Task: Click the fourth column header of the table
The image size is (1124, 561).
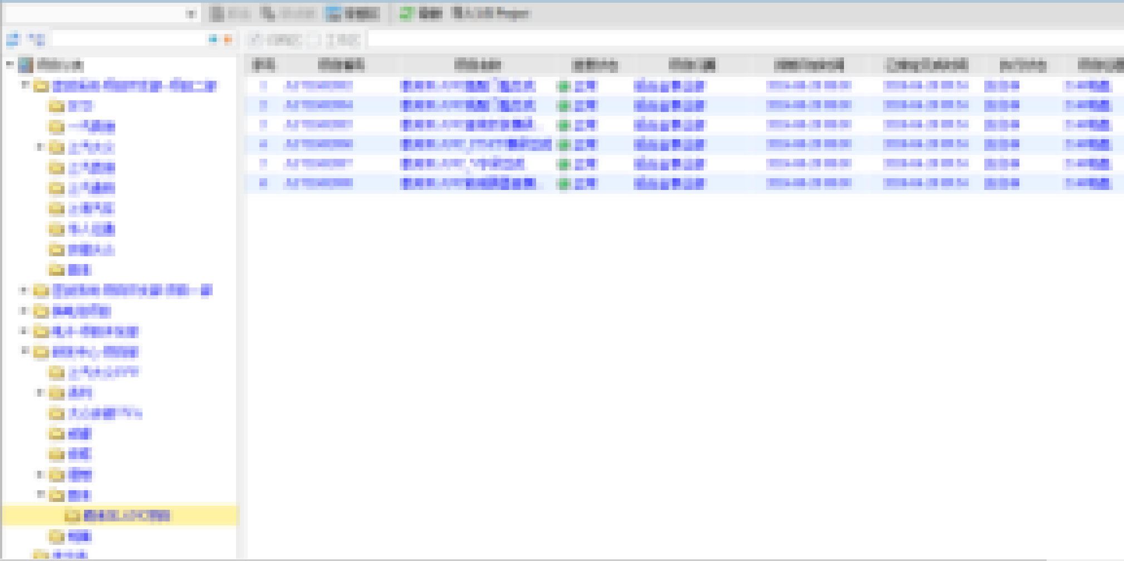Action: [x=595, y=65]
